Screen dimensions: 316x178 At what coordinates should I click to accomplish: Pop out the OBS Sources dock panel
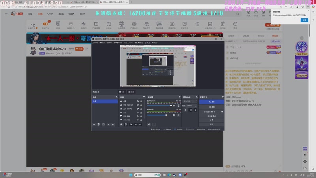pos(144,97)
